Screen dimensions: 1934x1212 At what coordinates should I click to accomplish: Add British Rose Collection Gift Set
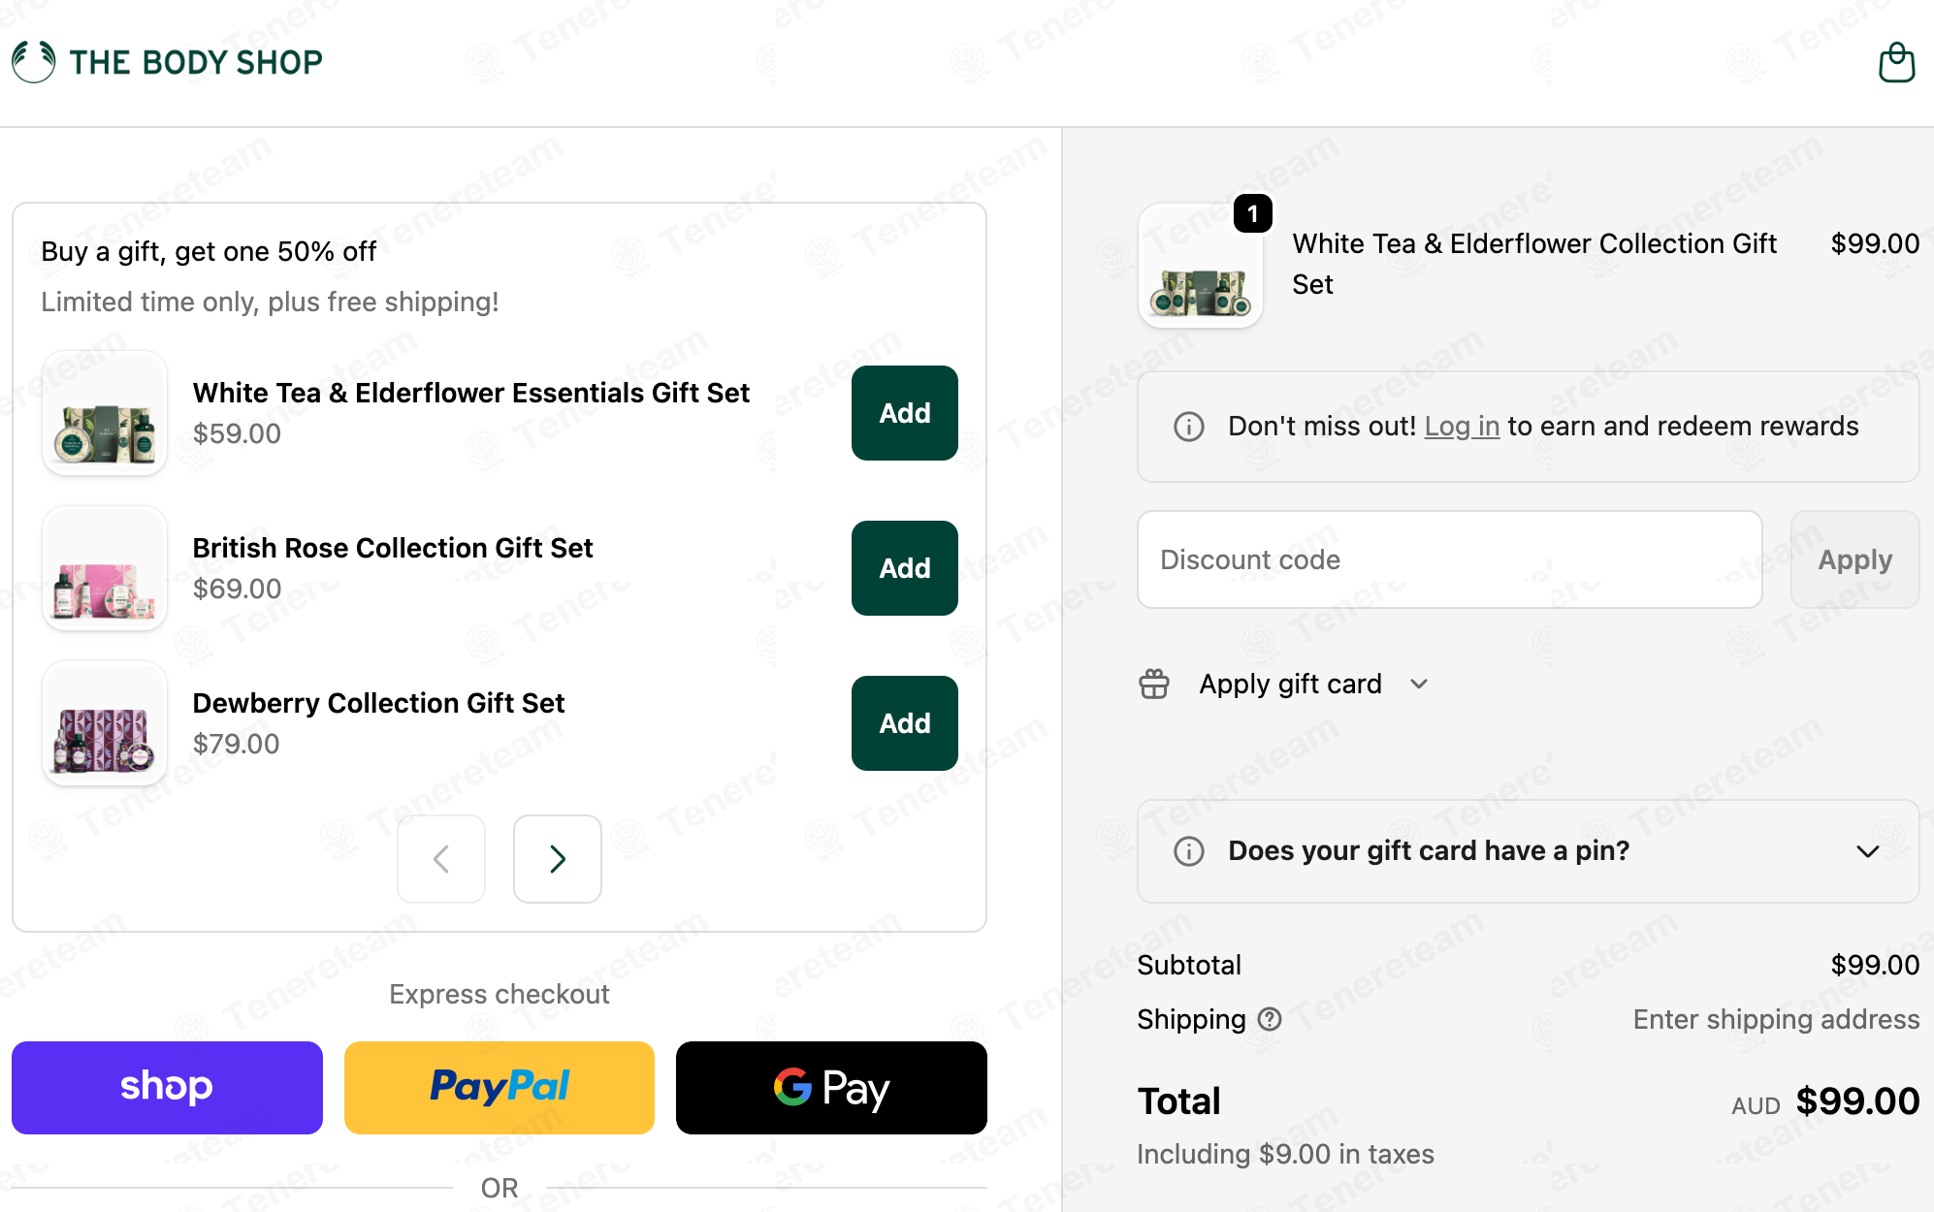tap(905, 568)
